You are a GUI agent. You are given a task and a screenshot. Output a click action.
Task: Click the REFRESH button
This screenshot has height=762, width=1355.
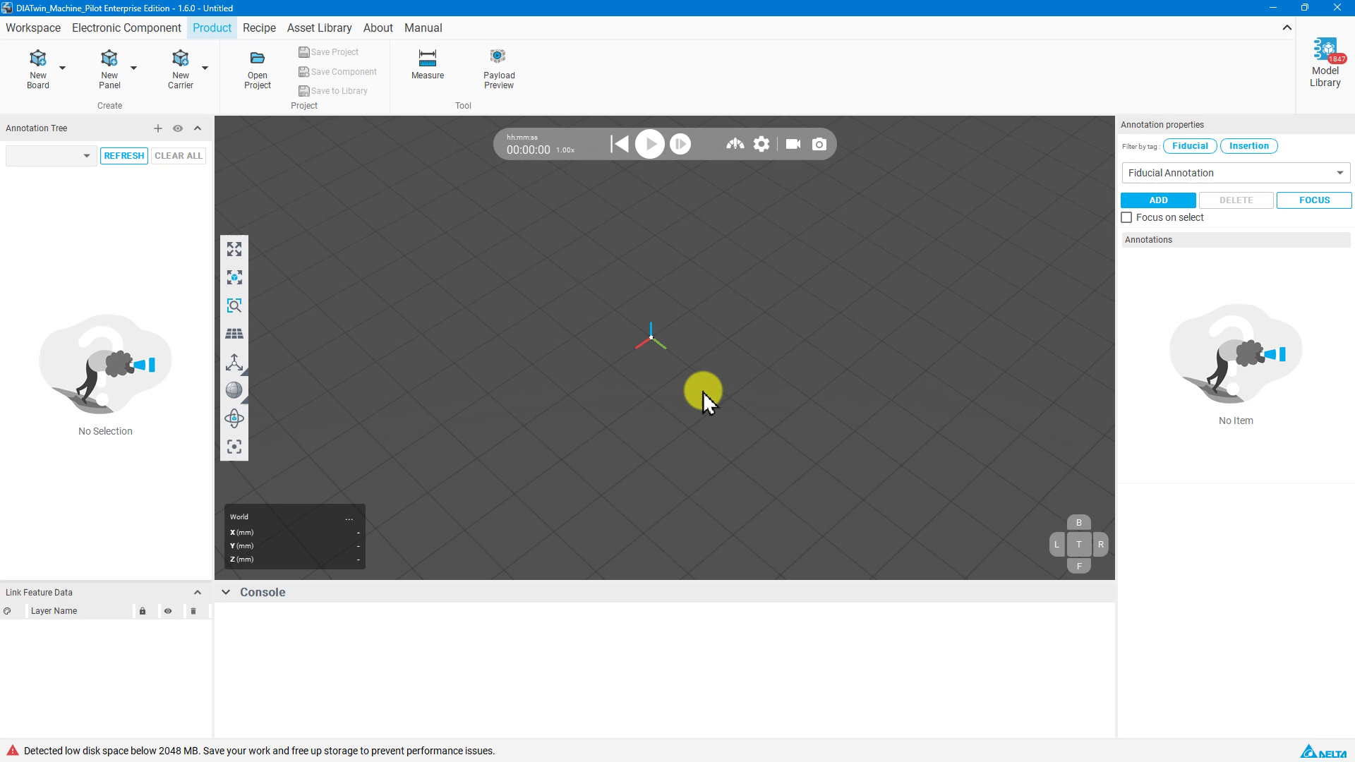(x=124, y=156)
